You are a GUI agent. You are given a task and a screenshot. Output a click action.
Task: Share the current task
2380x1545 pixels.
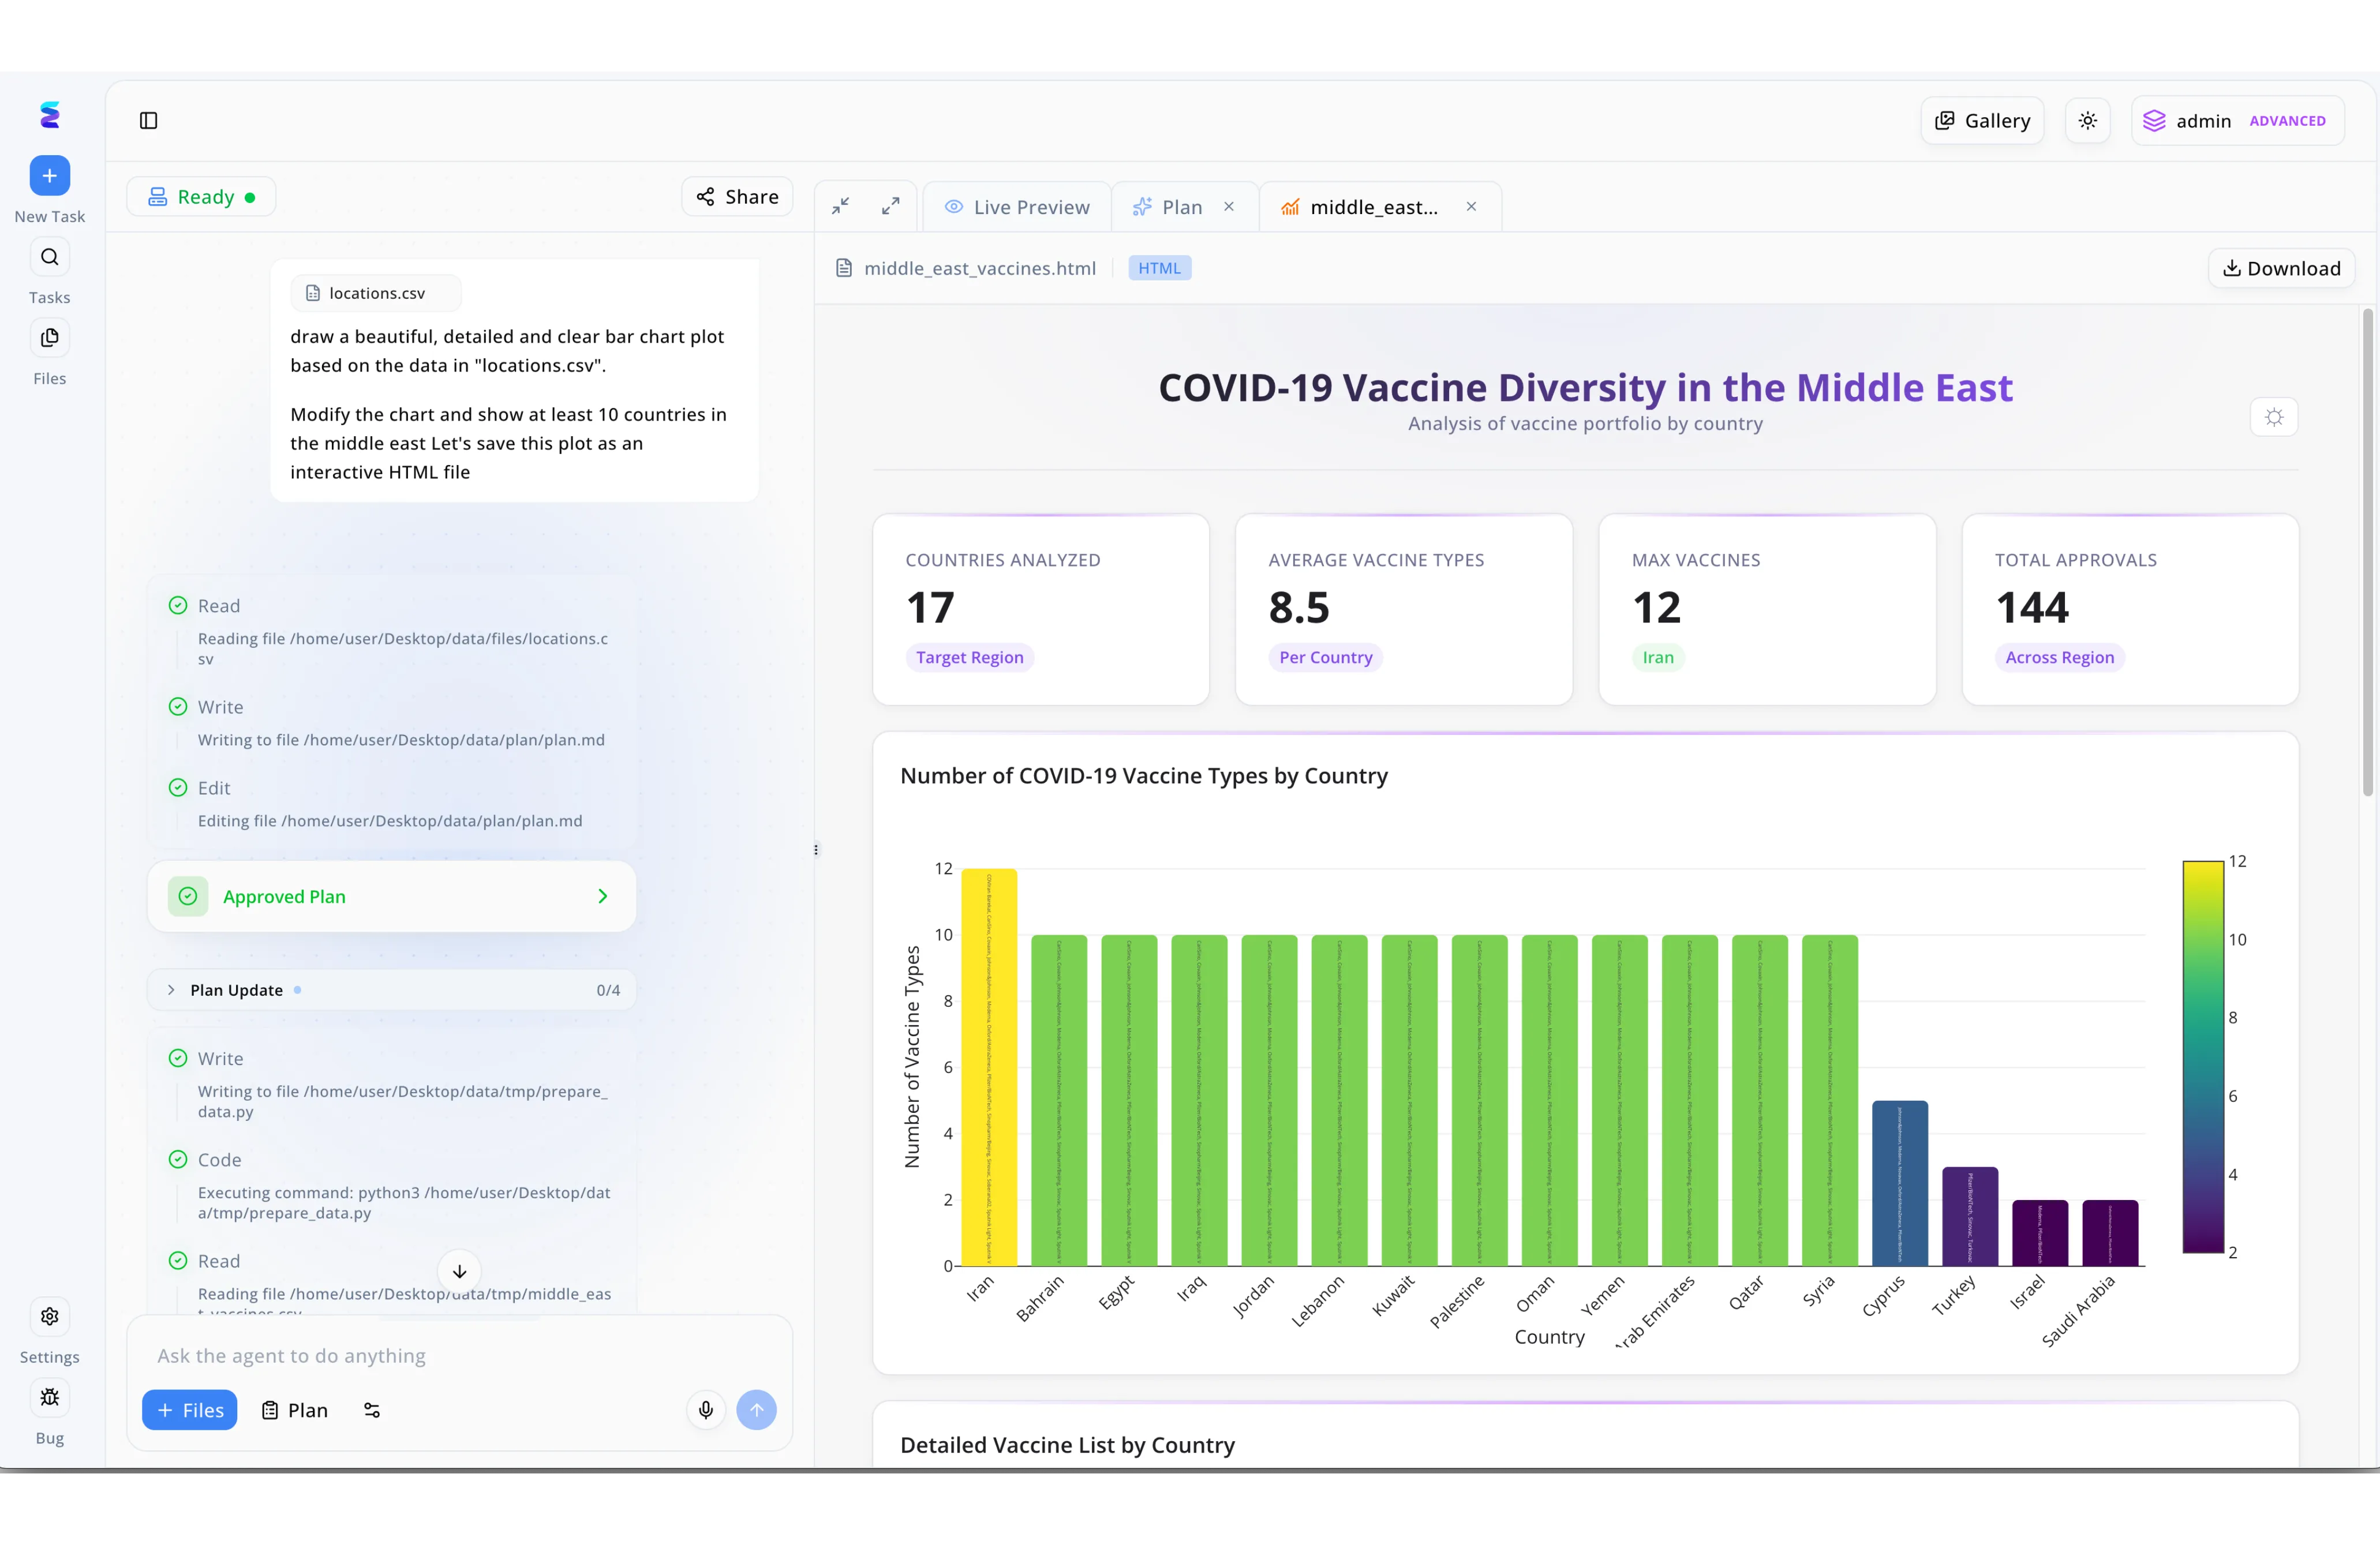tap(737, 196)
